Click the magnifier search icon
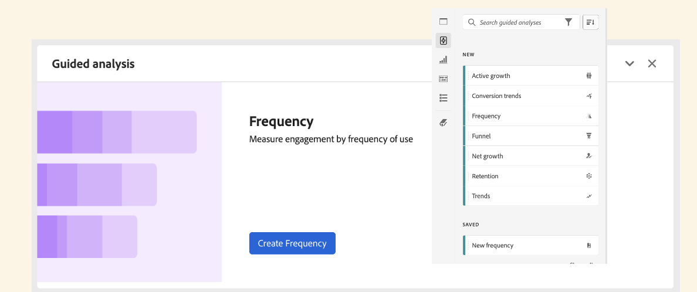 point(472,22)
